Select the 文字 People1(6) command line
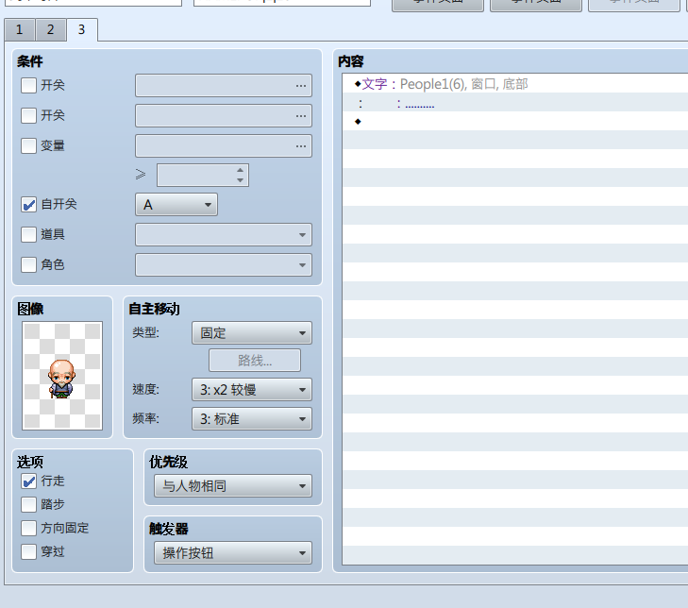Viewport: 688px width, 608px height. pyautogui.click(x=515, y=83)
